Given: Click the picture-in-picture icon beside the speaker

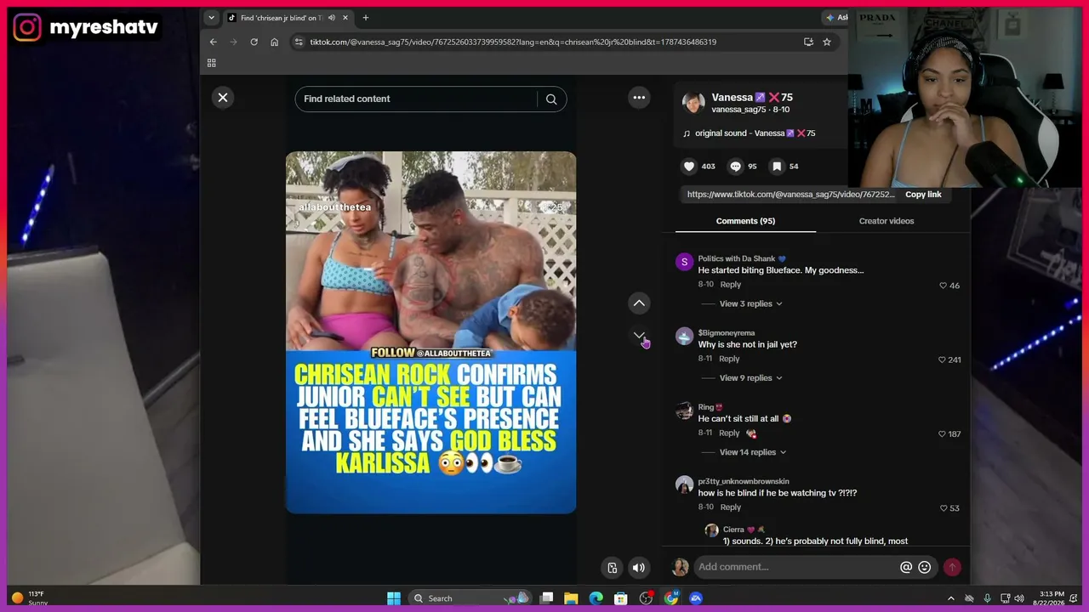Looking at the screenshot, I should coord(612,568).
